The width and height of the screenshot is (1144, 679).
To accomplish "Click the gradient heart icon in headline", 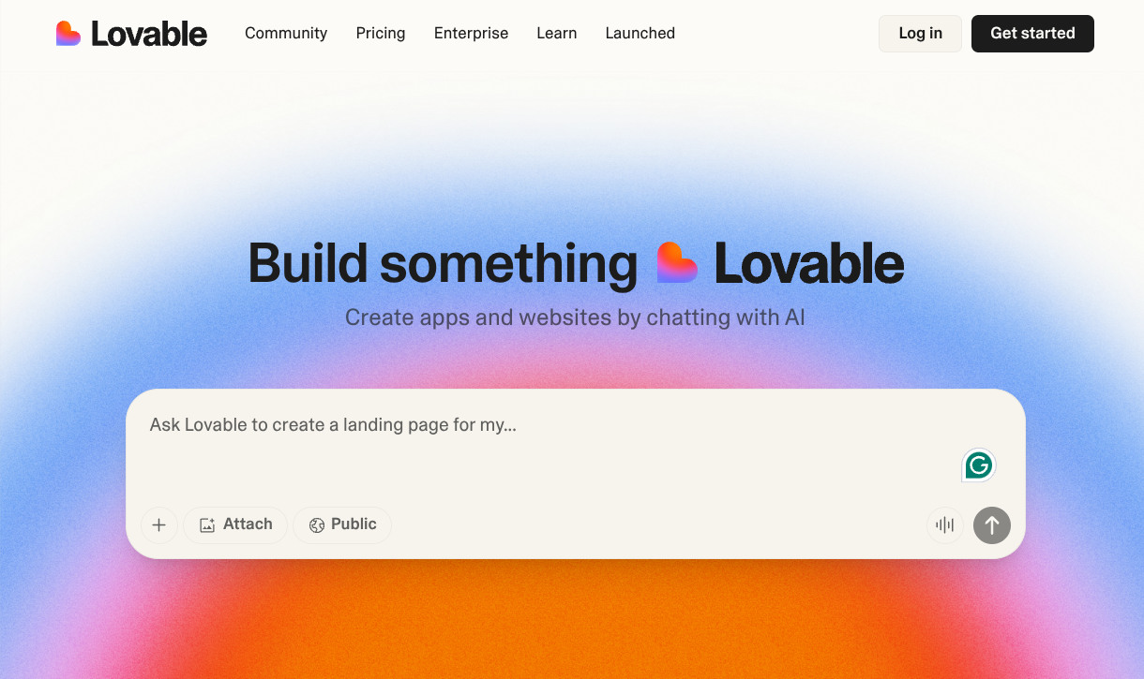I will coord(676,263).
